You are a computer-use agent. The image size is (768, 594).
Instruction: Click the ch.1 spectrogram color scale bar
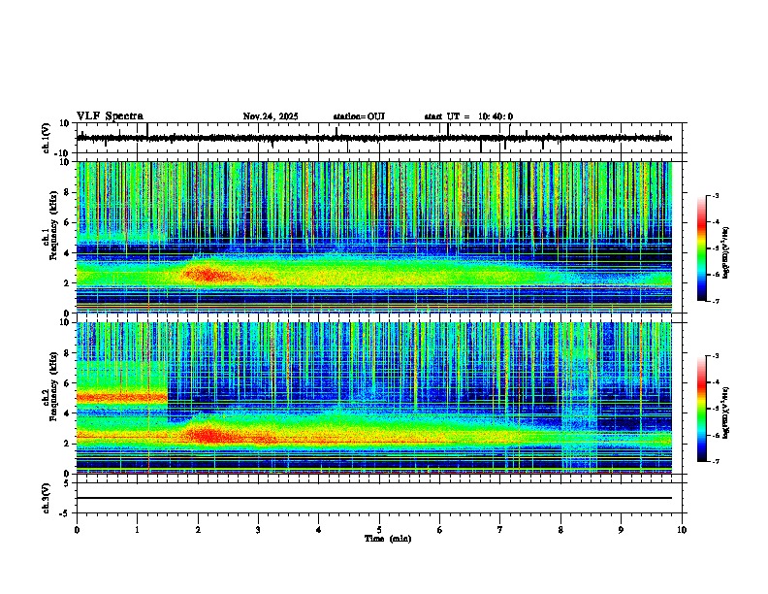702,248
